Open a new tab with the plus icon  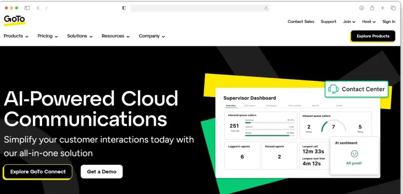[383, 8]
